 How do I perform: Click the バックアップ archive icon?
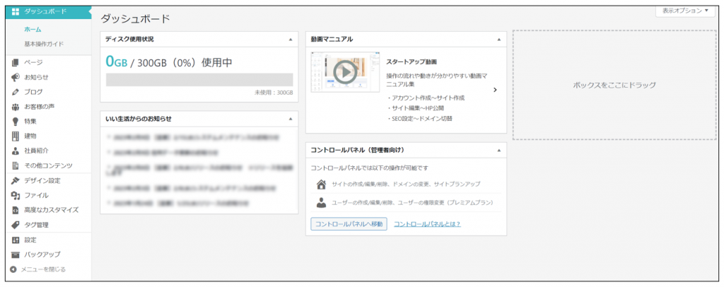coord(15,254)
